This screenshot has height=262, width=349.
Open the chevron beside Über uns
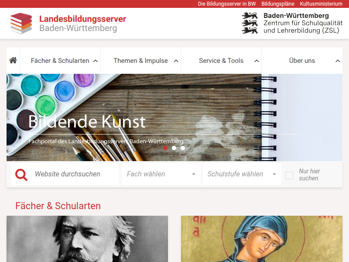point(338,61)
